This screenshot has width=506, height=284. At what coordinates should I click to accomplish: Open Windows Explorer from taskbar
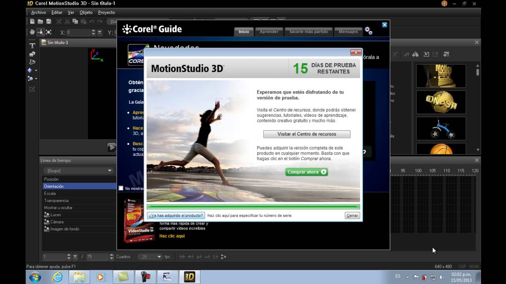(79, 277)
